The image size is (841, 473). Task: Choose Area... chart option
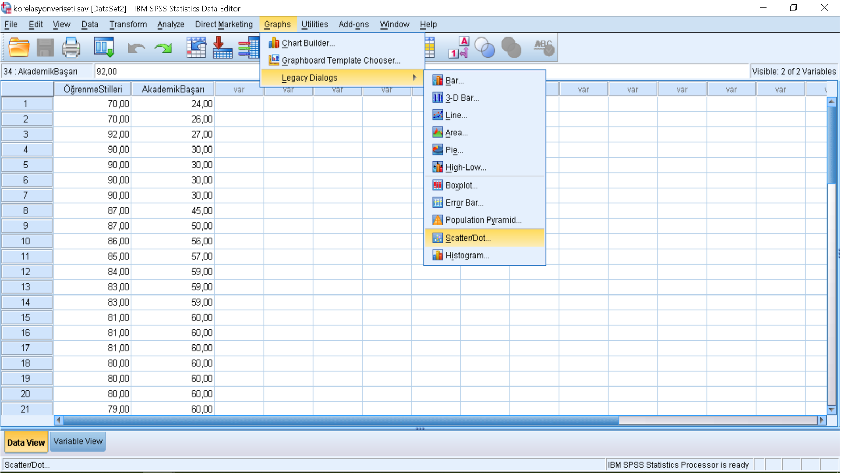click(x=485, y=133)
